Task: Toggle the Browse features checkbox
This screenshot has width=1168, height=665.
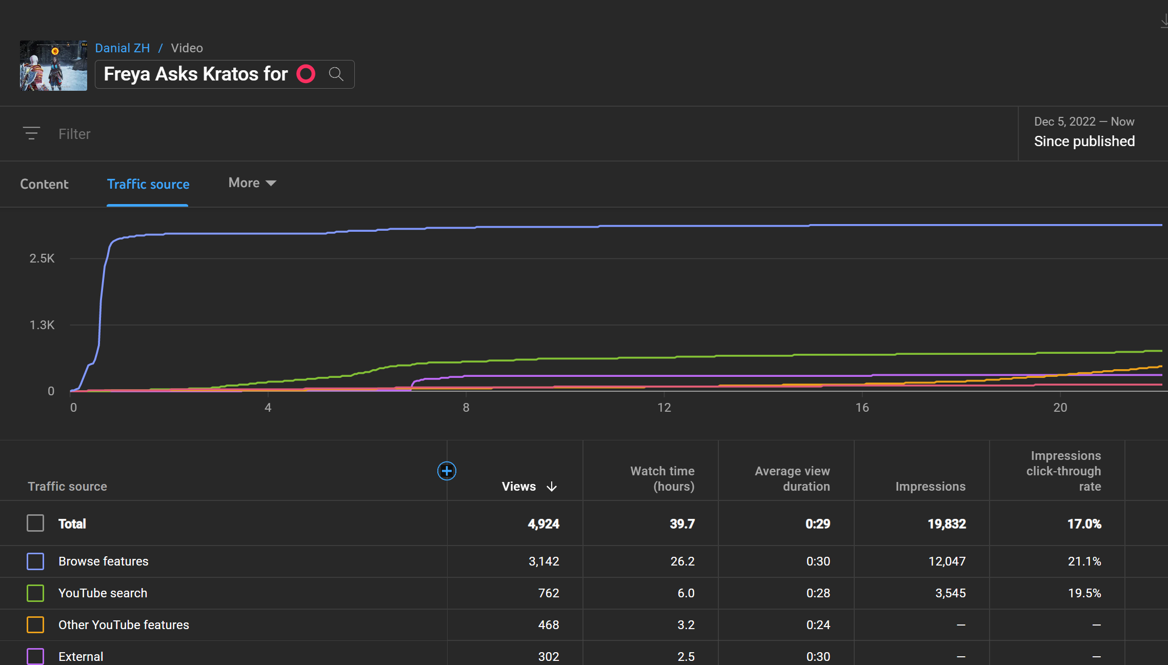Action: coord(35,561)
